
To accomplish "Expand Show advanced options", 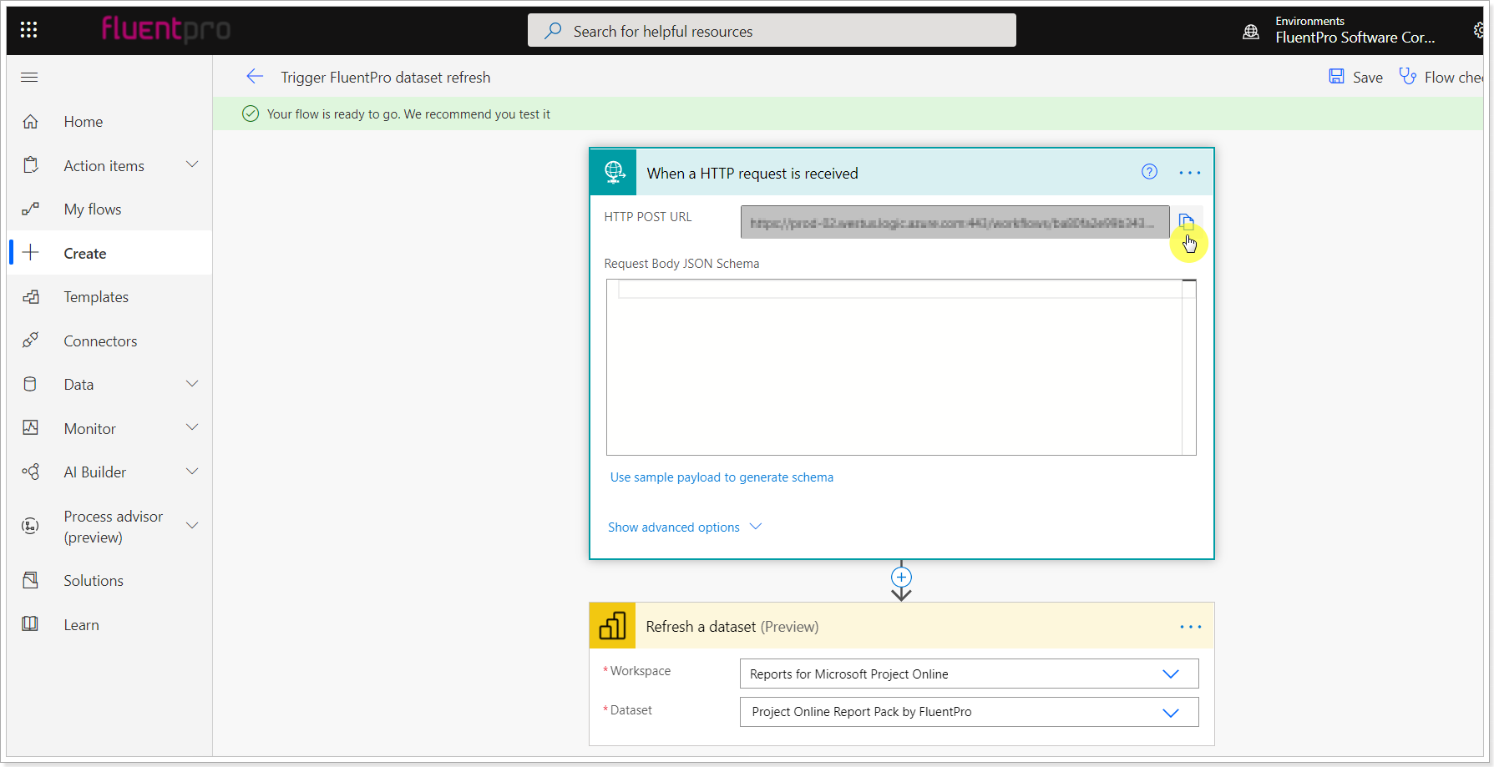I will (685, 527).
